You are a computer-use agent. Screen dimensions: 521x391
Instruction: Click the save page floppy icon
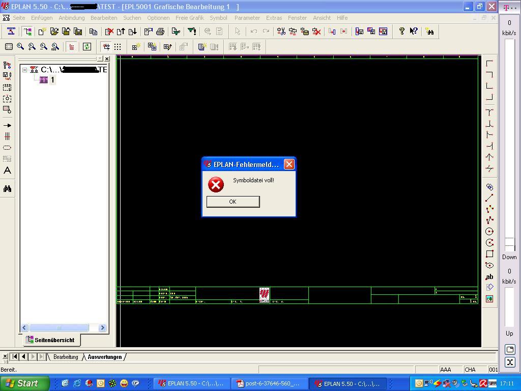(x=78, y=32)
